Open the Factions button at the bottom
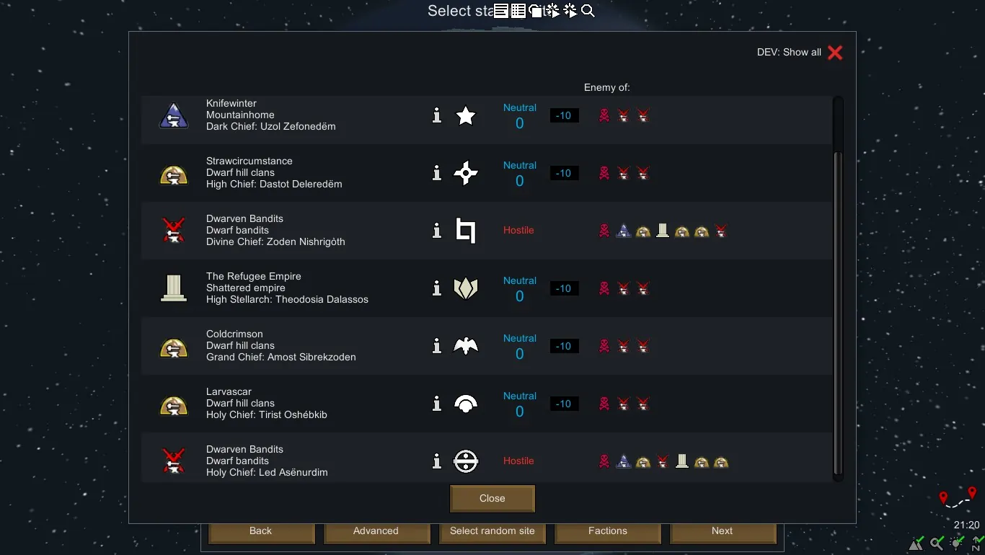The height and width of the screenshot is (555, 985). [608, 531]
